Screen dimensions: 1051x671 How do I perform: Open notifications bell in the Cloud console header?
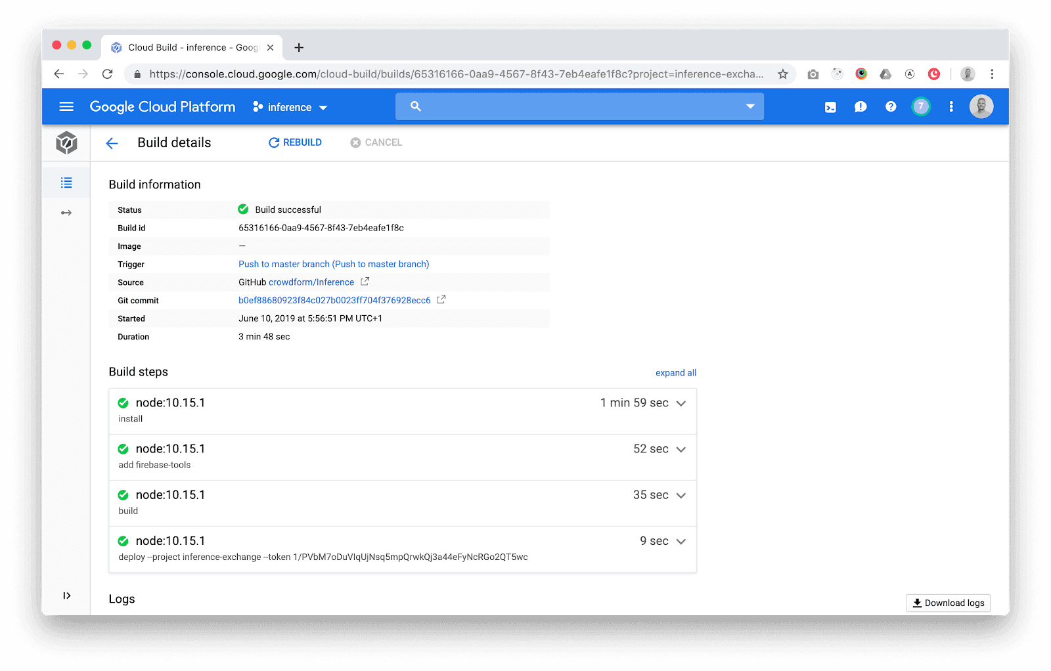[x=860, y=106]
